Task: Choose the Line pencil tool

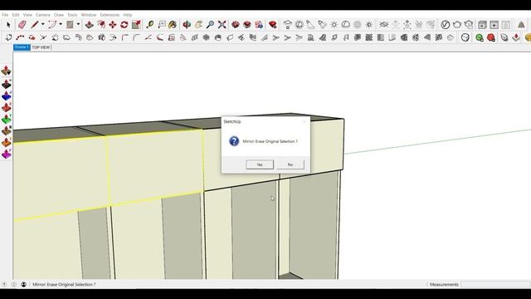Action: point(35,24)
